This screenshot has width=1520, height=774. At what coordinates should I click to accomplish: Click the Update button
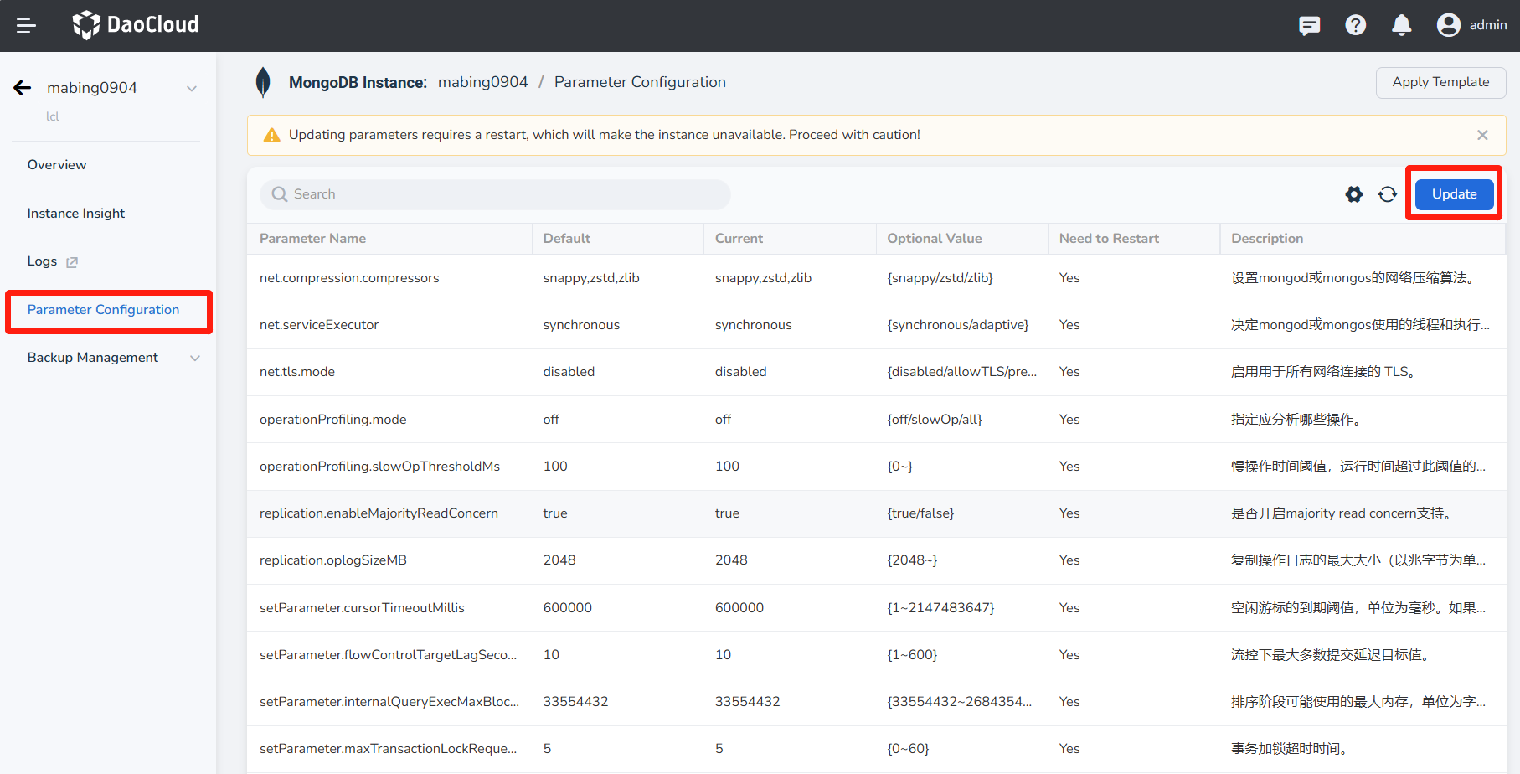tap(1454, 193)
